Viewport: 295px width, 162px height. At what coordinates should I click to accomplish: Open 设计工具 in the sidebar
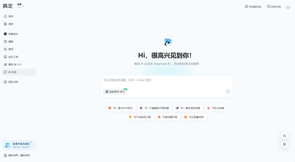point(13,57)
